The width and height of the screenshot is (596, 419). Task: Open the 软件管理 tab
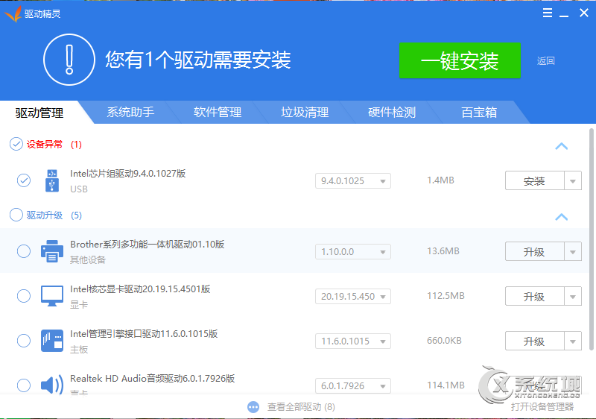(x=218, y=112)
